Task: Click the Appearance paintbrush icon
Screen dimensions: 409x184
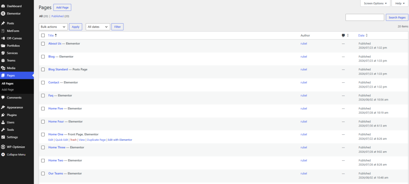Action: tap(3, 108)
